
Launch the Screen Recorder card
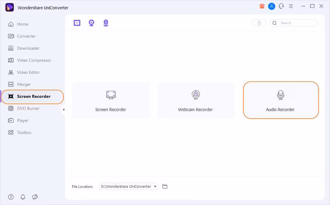tap(111, 101)
